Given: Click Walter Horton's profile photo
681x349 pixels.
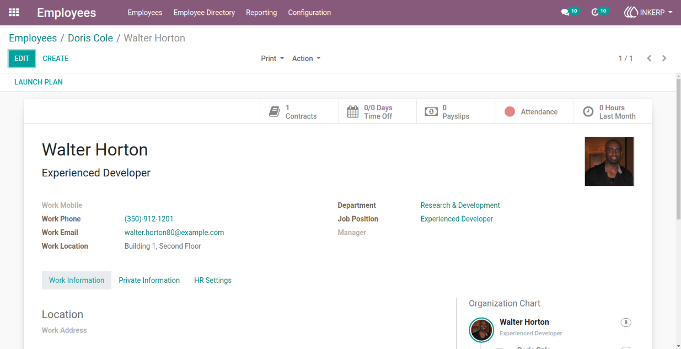Looking at the screenshot, I should (x=609, y=162).
